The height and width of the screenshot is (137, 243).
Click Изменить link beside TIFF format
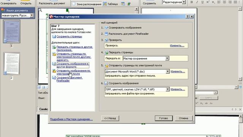pos(178,89)
